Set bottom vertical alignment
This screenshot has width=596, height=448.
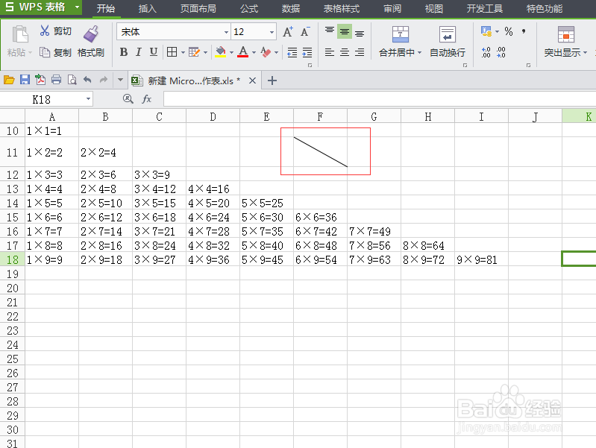360,33
